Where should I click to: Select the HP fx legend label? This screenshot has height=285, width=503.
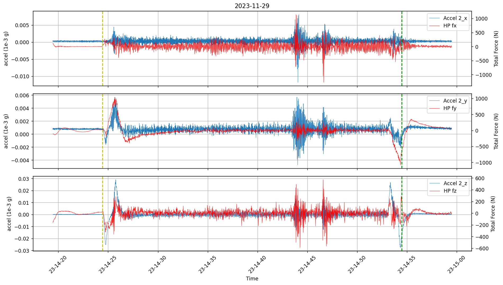[x=450, y=26]
